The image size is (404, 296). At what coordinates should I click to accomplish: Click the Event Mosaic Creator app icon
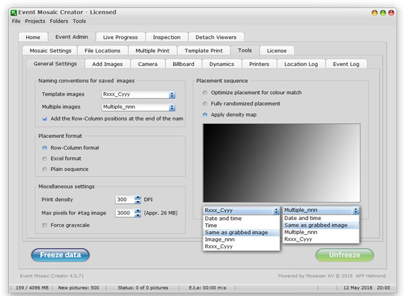tap(13, 12)
